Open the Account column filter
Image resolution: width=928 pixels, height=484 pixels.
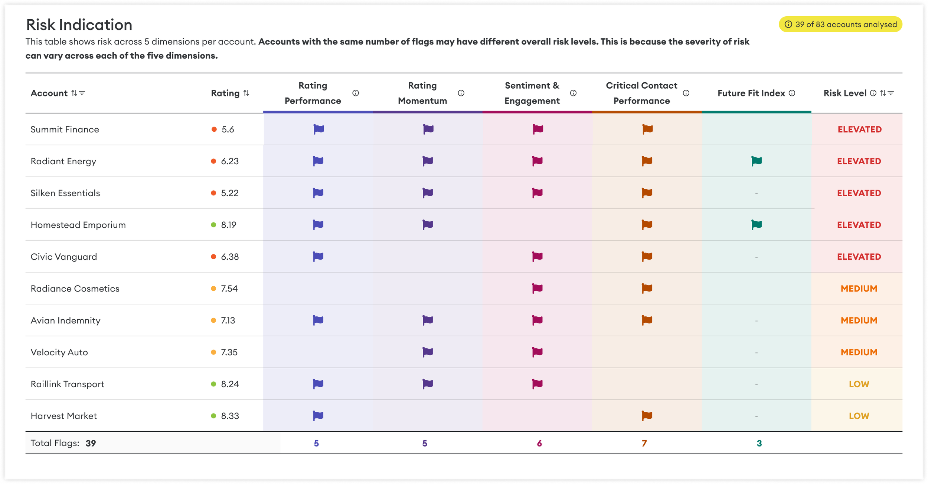click(x=82, y=93)
